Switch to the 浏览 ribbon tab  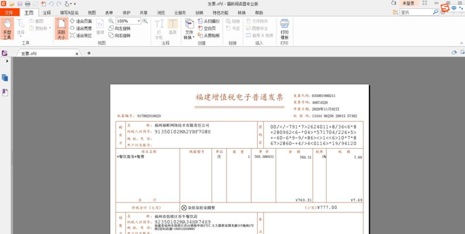(x=160, y=13)
